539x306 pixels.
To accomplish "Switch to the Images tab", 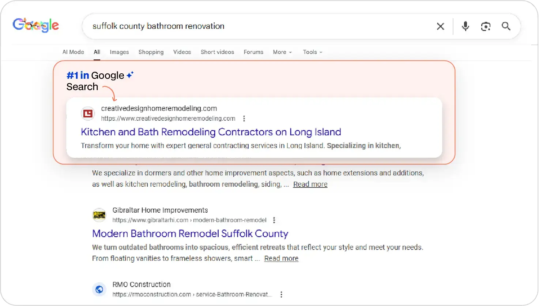I will pos(119,52).
